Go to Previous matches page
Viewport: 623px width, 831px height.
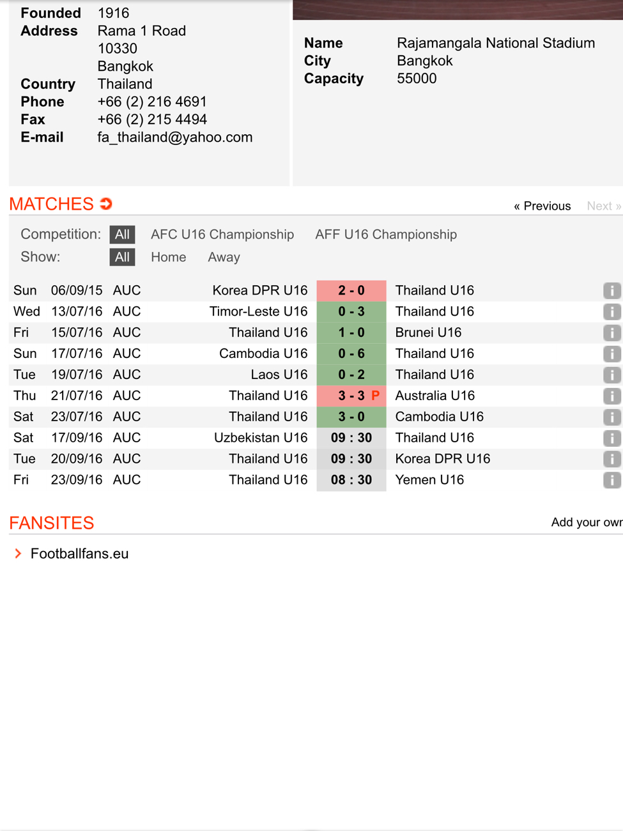pyautogui.click(x=542, y=206)
